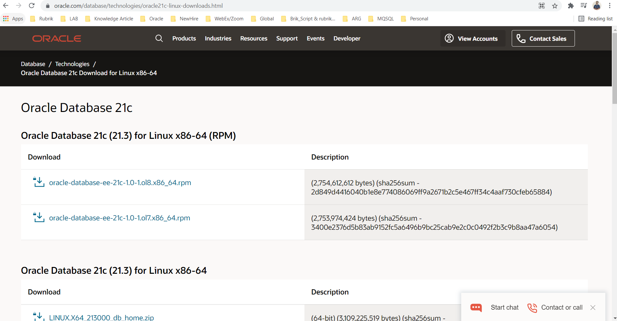This screenshot has height=321, width=617.
Task: Click the ol8 rpm sha256sum description text
Action: tap(431, 187)
